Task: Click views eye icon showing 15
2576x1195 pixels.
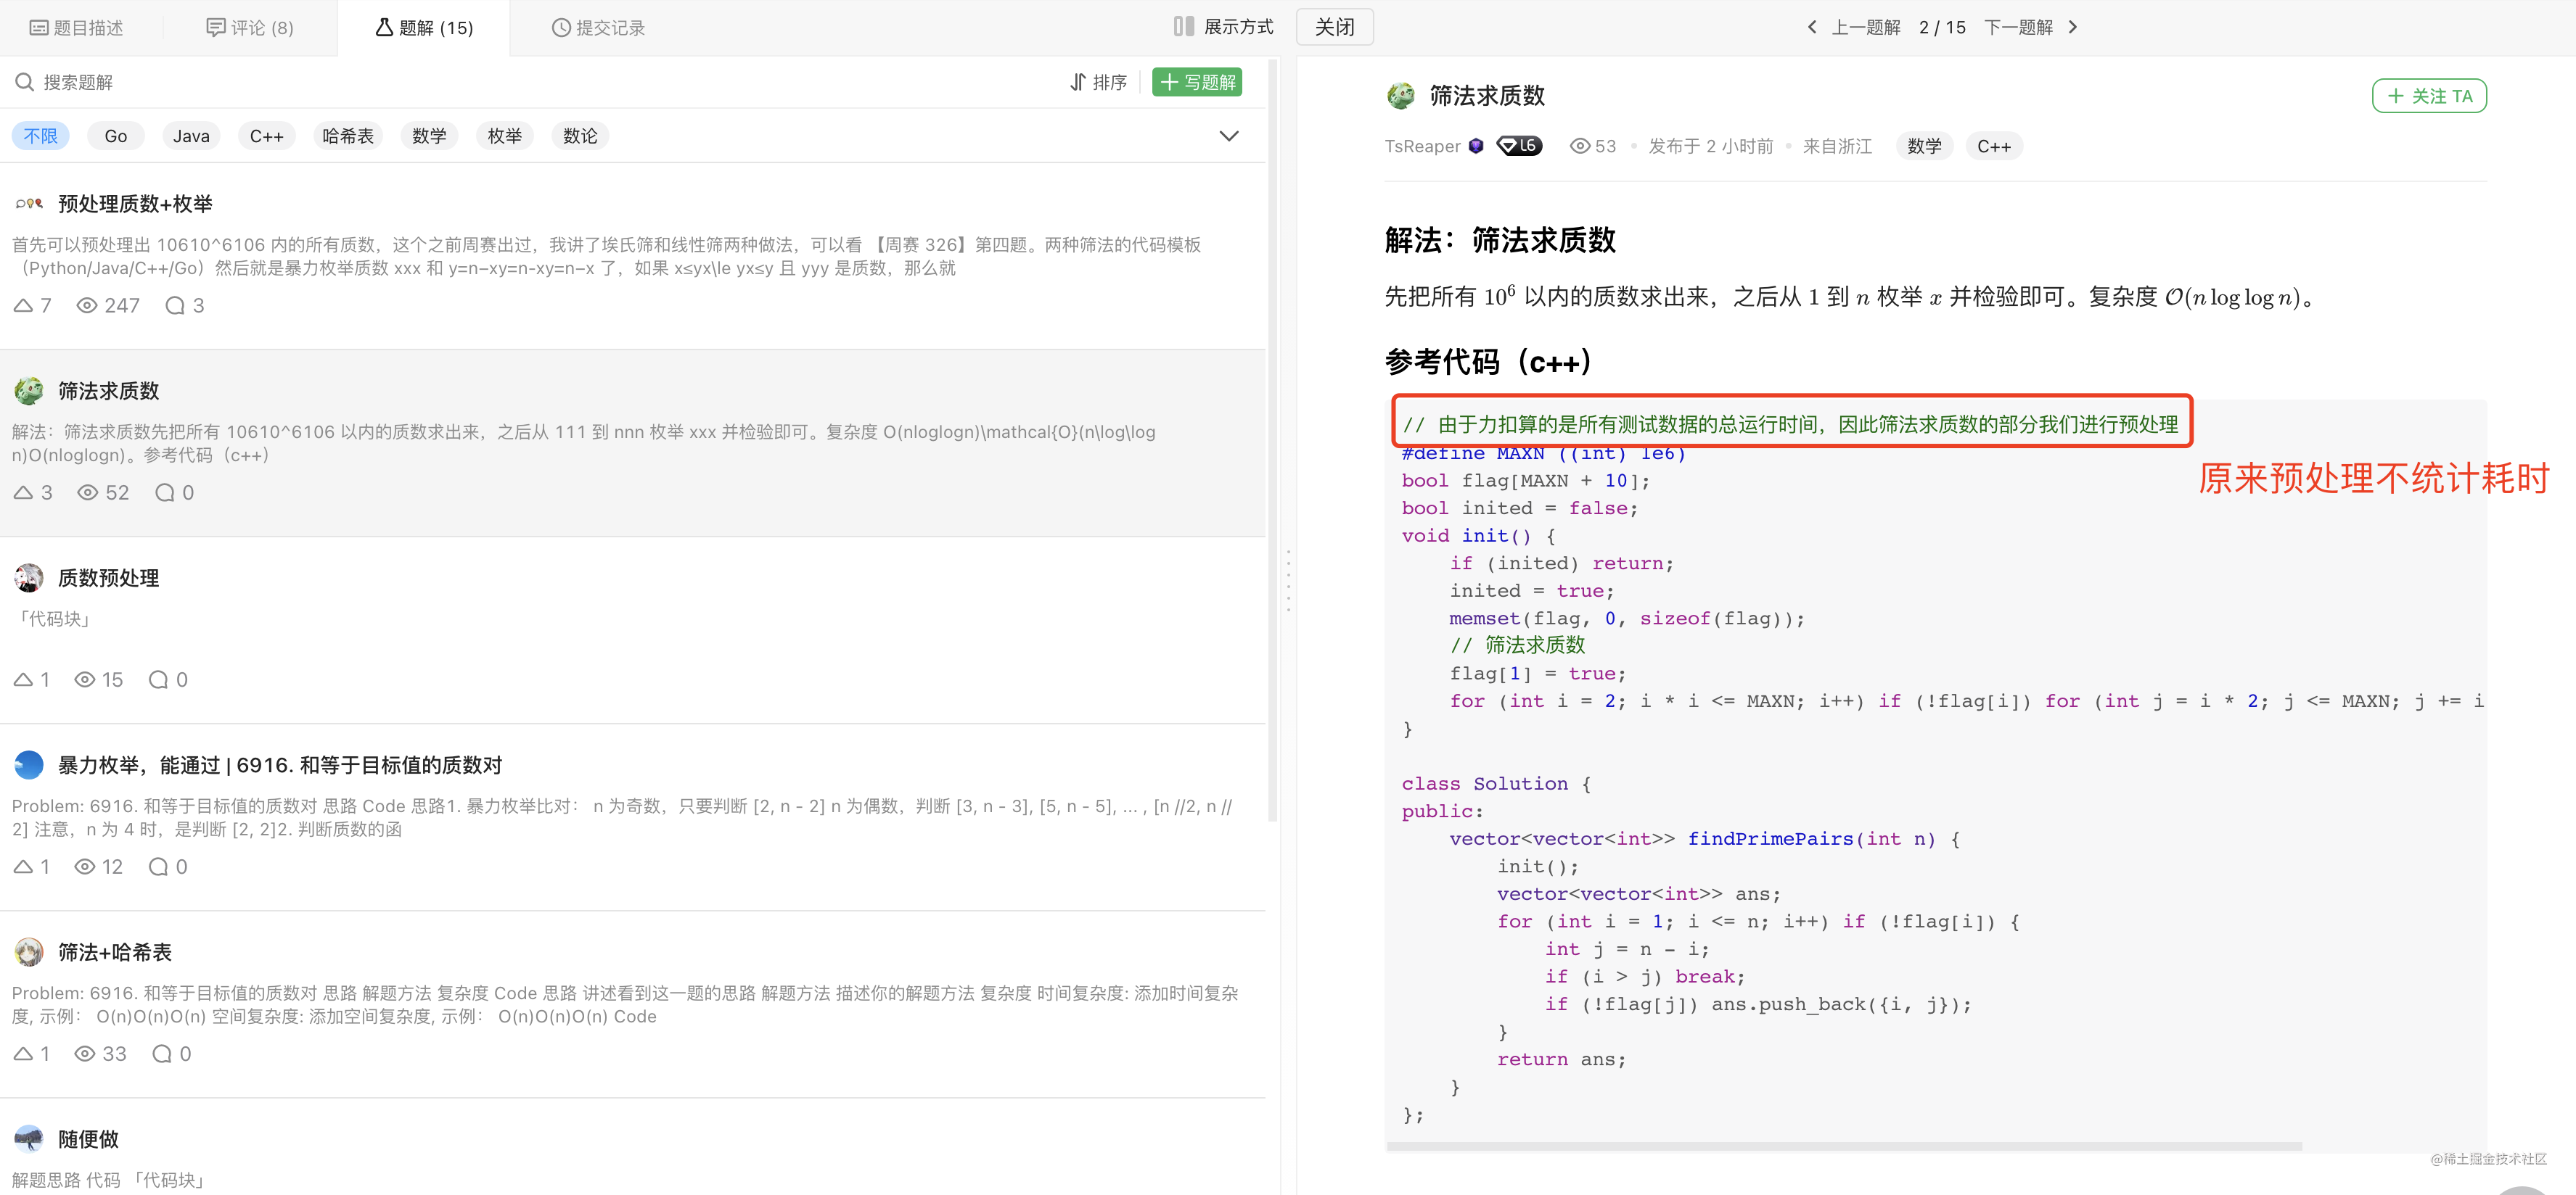Action: [x=85, y=679]
